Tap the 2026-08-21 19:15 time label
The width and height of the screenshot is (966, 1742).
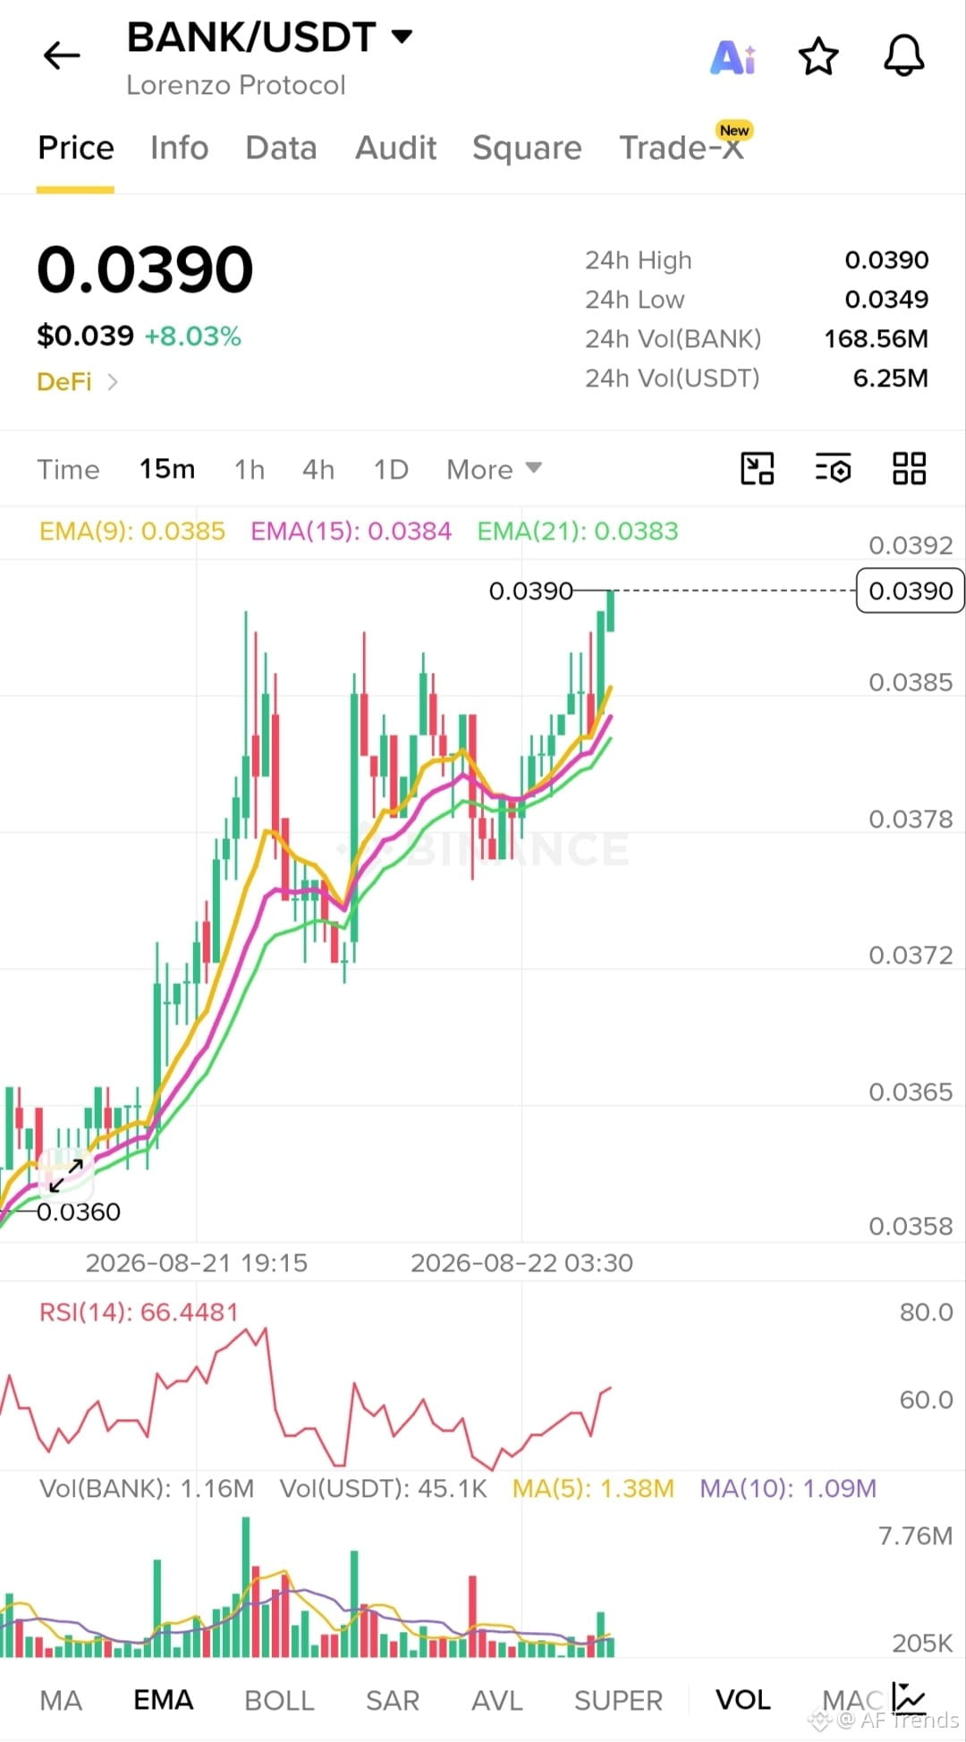196,1263
